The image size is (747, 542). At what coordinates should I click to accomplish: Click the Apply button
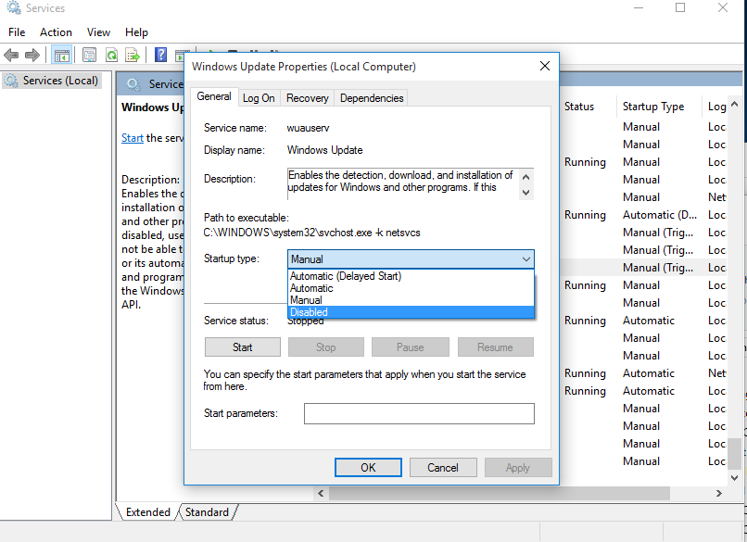(x=518, y=468)
